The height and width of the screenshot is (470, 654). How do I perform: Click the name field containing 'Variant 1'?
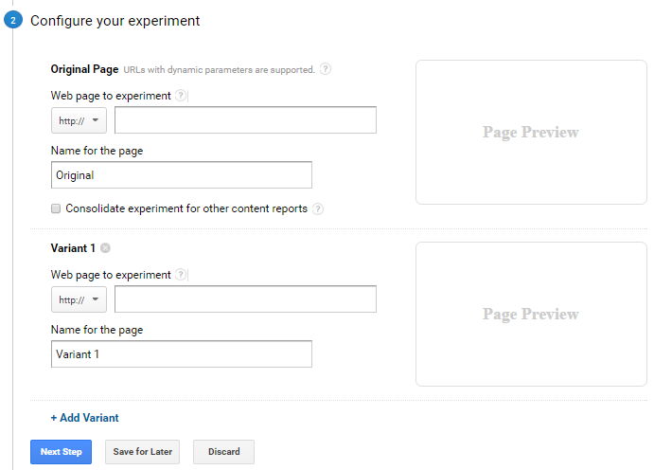pos(181,354)
